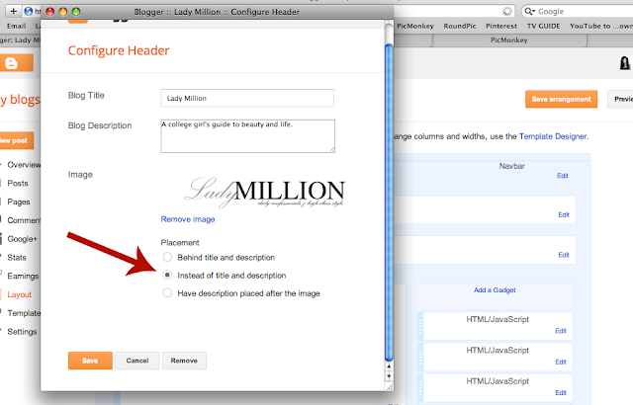This screenshot has height=405, width=633.
Task: Open Settings in Blogger sidebar
Action: [x=22, y=332]
